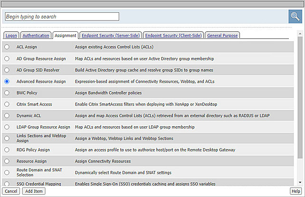
Task: Select the Assignment tab
Action: [66, 36]
